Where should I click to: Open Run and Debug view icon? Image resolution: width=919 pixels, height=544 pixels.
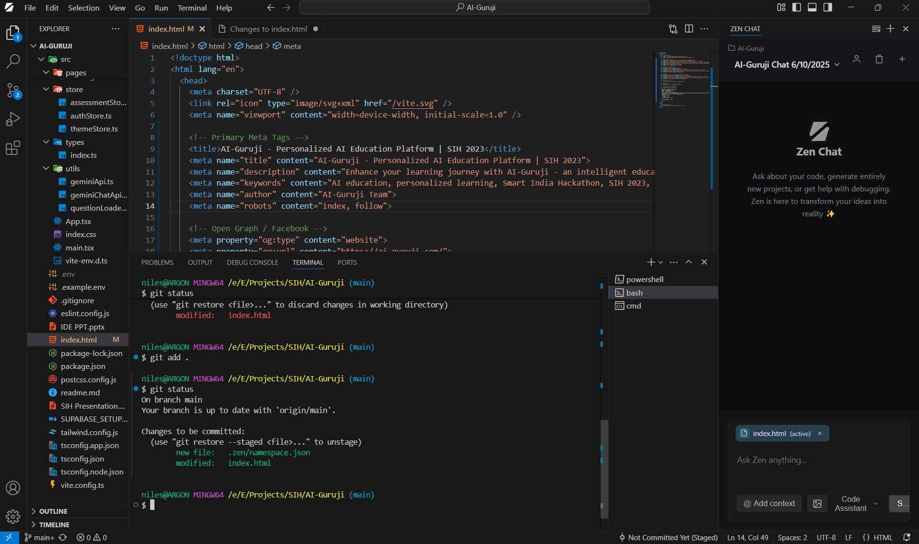(13, 119)
